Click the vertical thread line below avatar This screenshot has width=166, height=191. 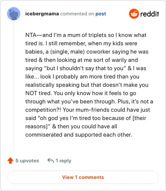click(x=14, y=86)
